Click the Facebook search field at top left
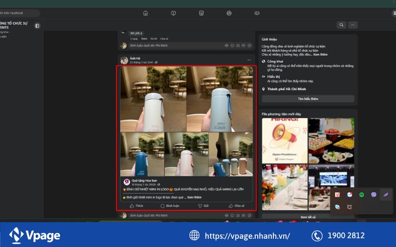 point(19,13)
